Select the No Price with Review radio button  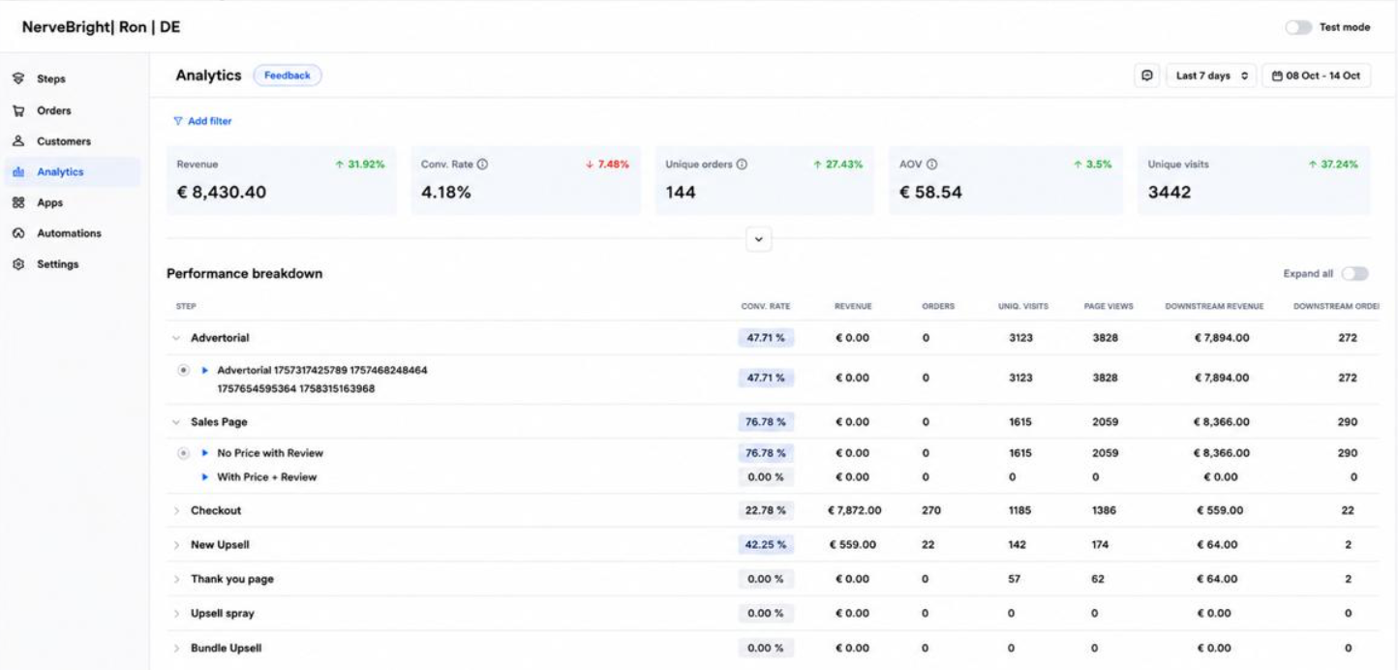pyautogui.click(x=184, y=453)
